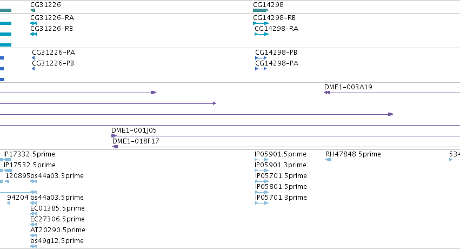Click the EC01385.5prime label

[x=57, y=208]
